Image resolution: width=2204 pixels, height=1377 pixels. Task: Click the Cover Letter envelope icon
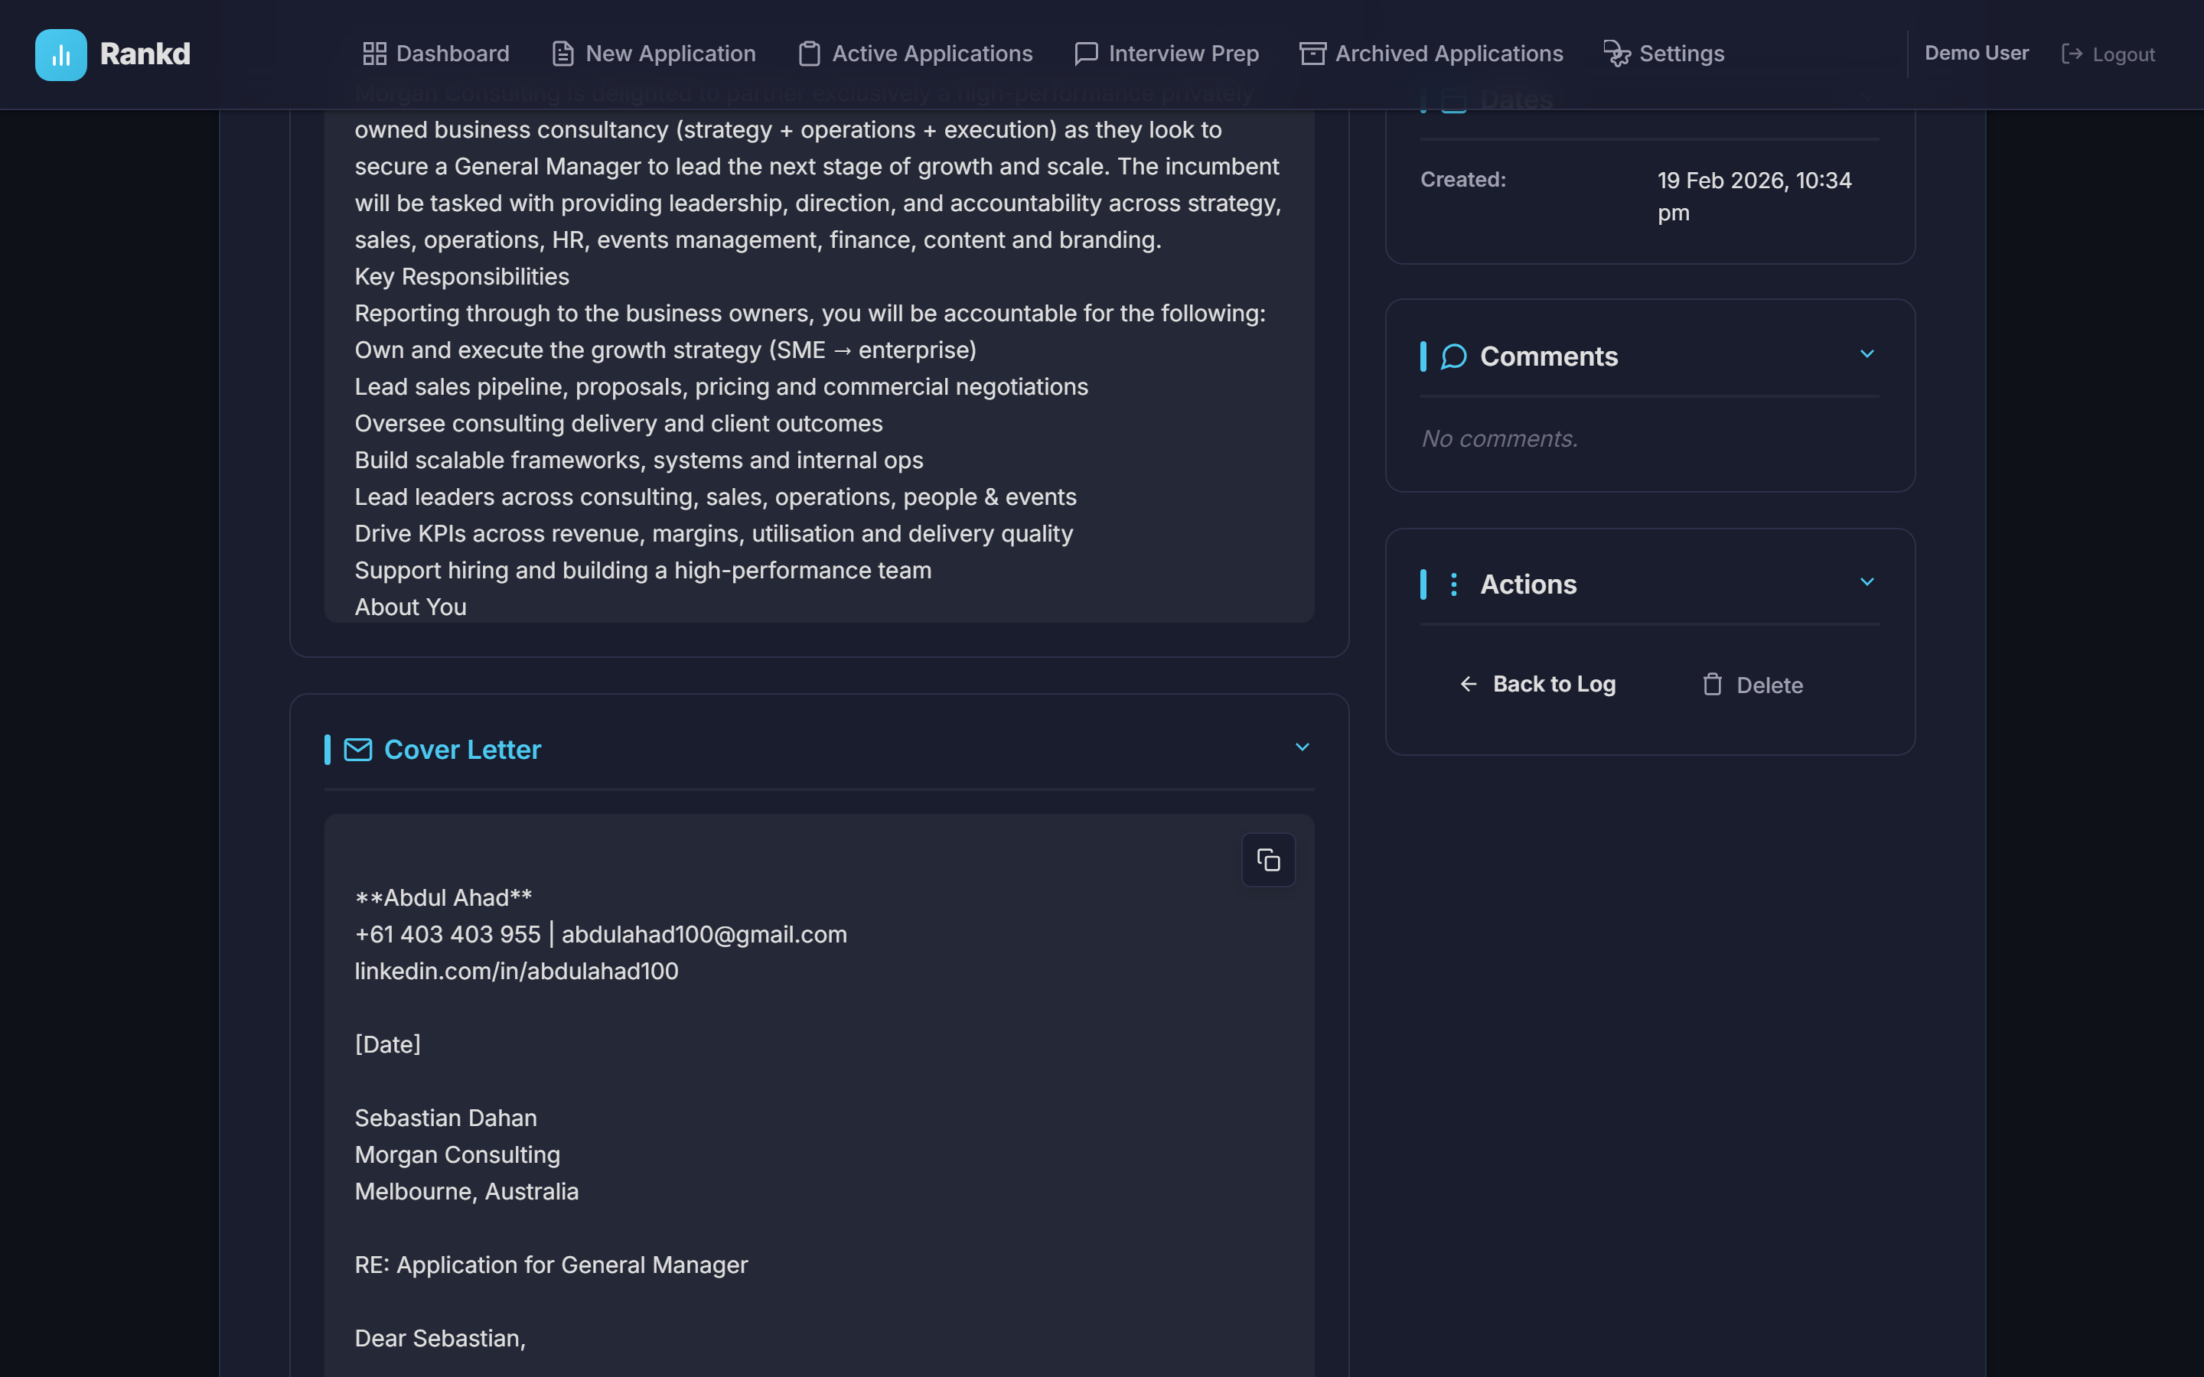coord(358,750)
